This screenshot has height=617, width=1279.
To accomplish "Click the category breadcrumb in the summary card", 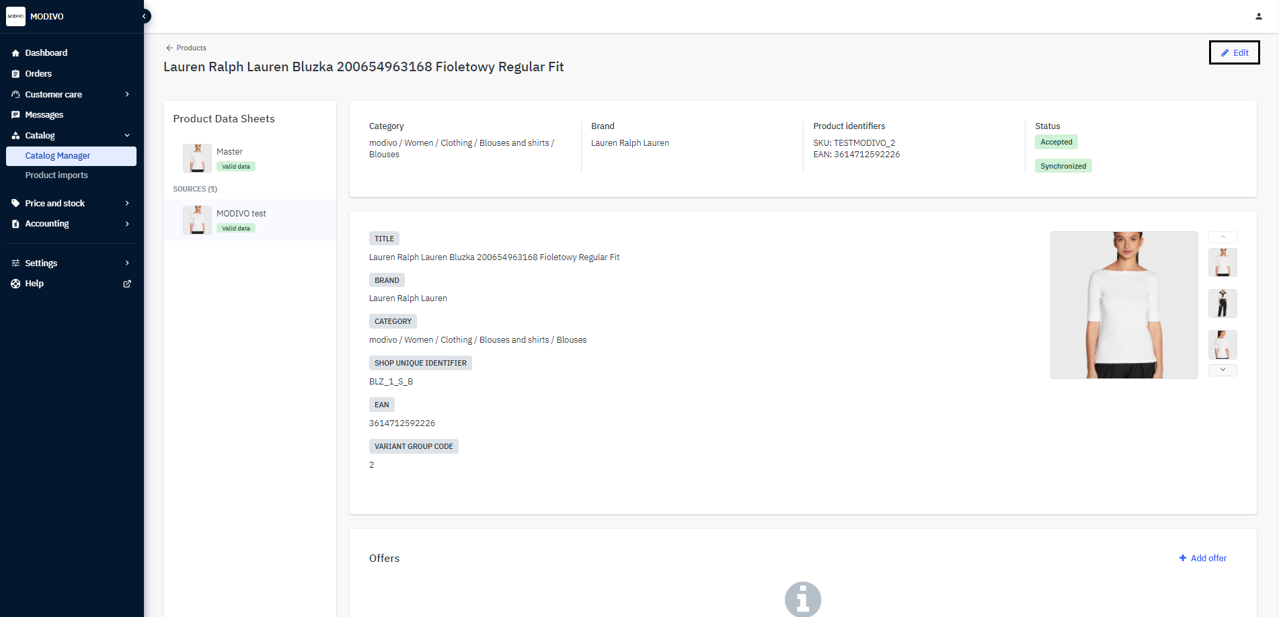I will (x=461, y=149).
